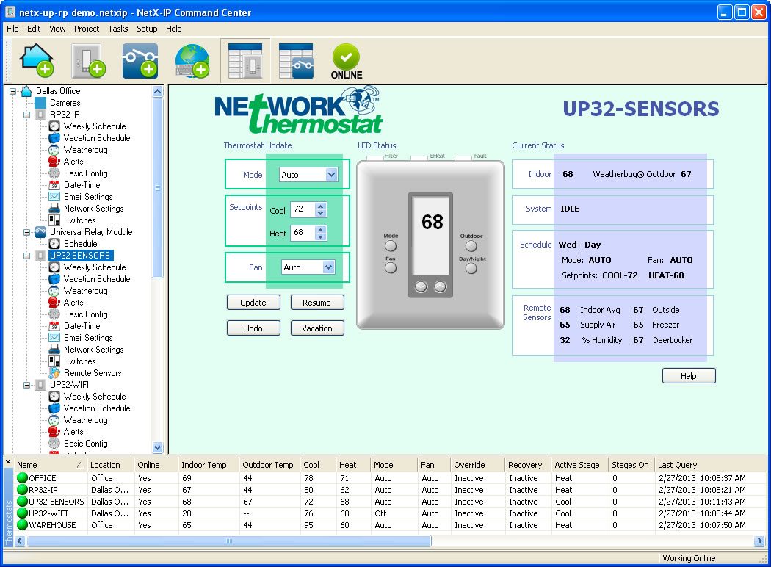This screenshot has width=771, height=567.
Task: Open the File menu
Action: coord(12,29)
